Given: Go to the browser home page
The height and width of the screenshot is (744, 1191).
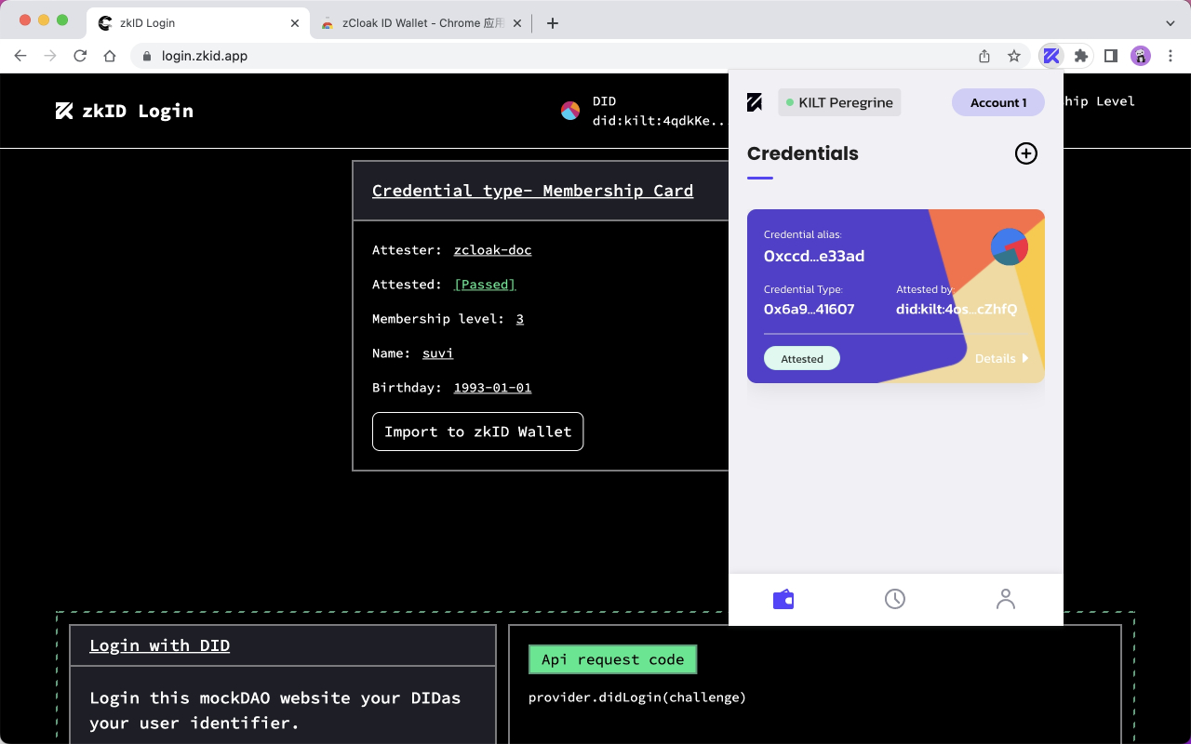Looking at the screenshot, I should [110, 56].
